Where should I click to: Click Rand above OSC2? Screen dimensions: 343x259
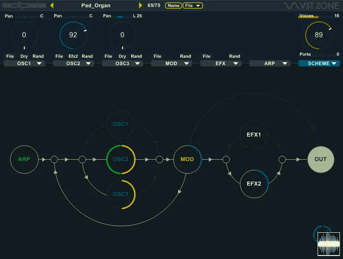click(87, 56)
